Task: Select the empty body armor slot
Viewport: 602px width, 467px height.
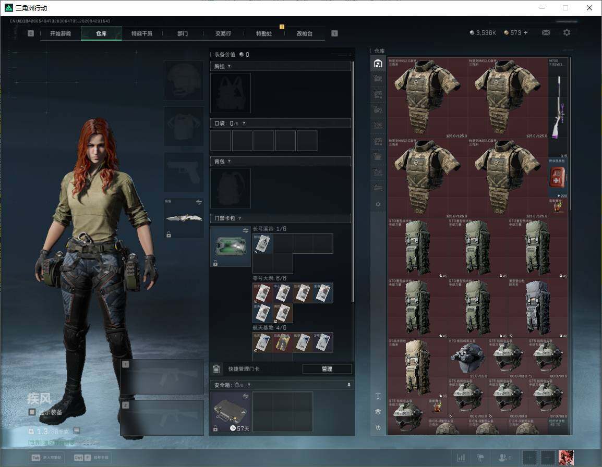Action: (184, 126)
